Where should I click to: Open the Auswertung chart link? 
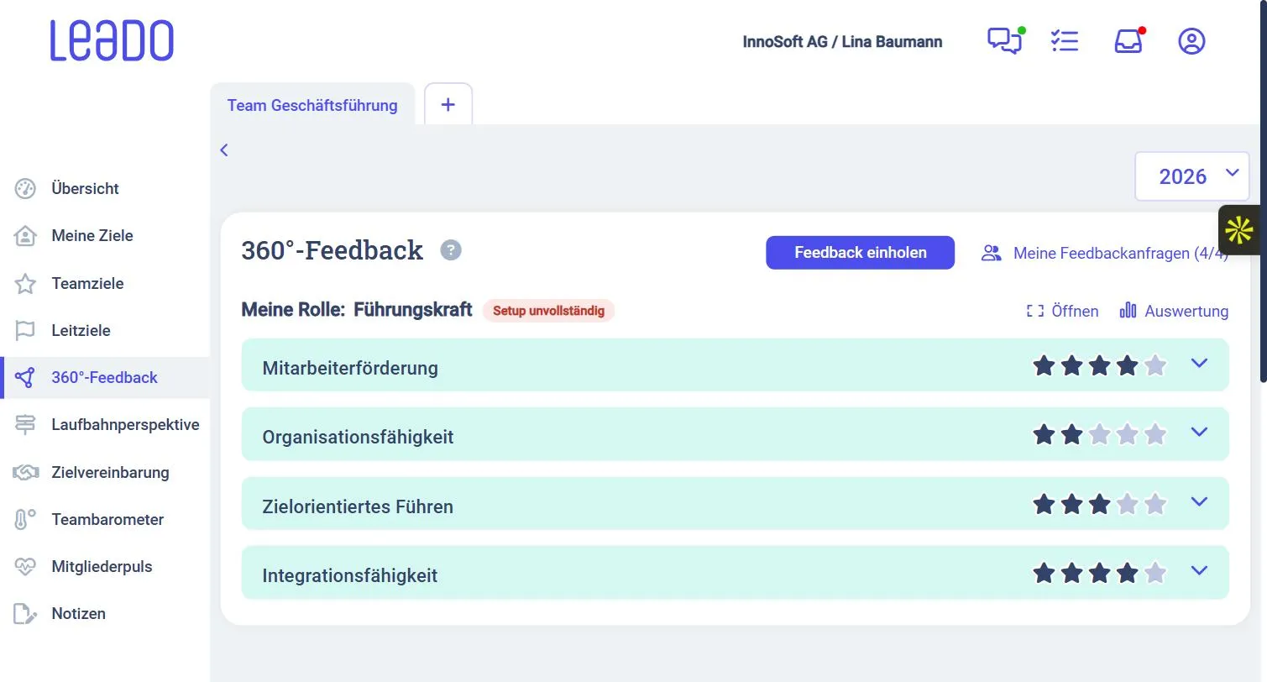1174,311
